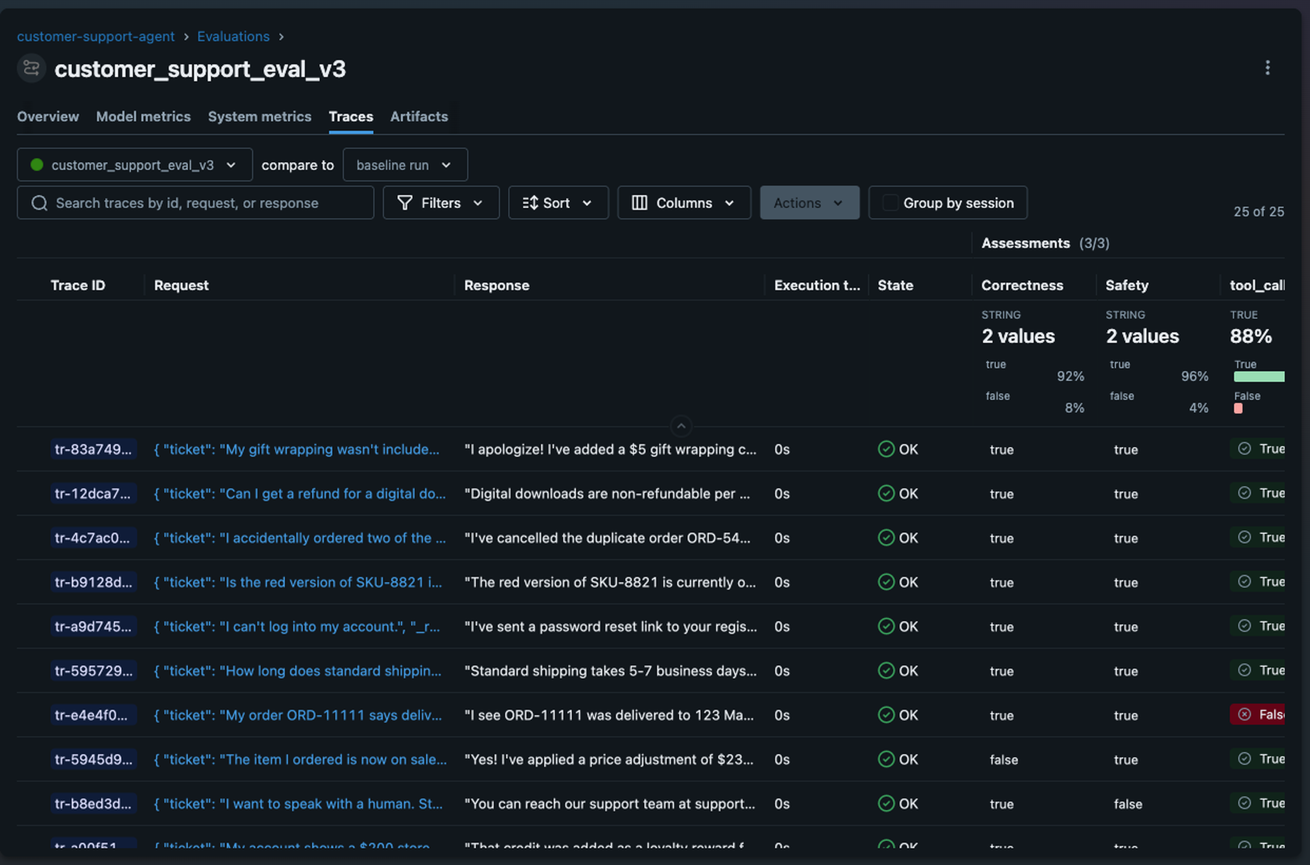Click the columns grid icon on Columns button
The height and width of the screenshot is (865, 1310).
point(640,203)
